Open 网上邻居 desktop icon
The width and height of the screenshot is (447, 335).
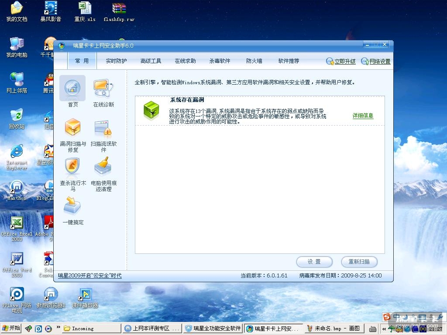pyautogui.click(x=17, y=83)
